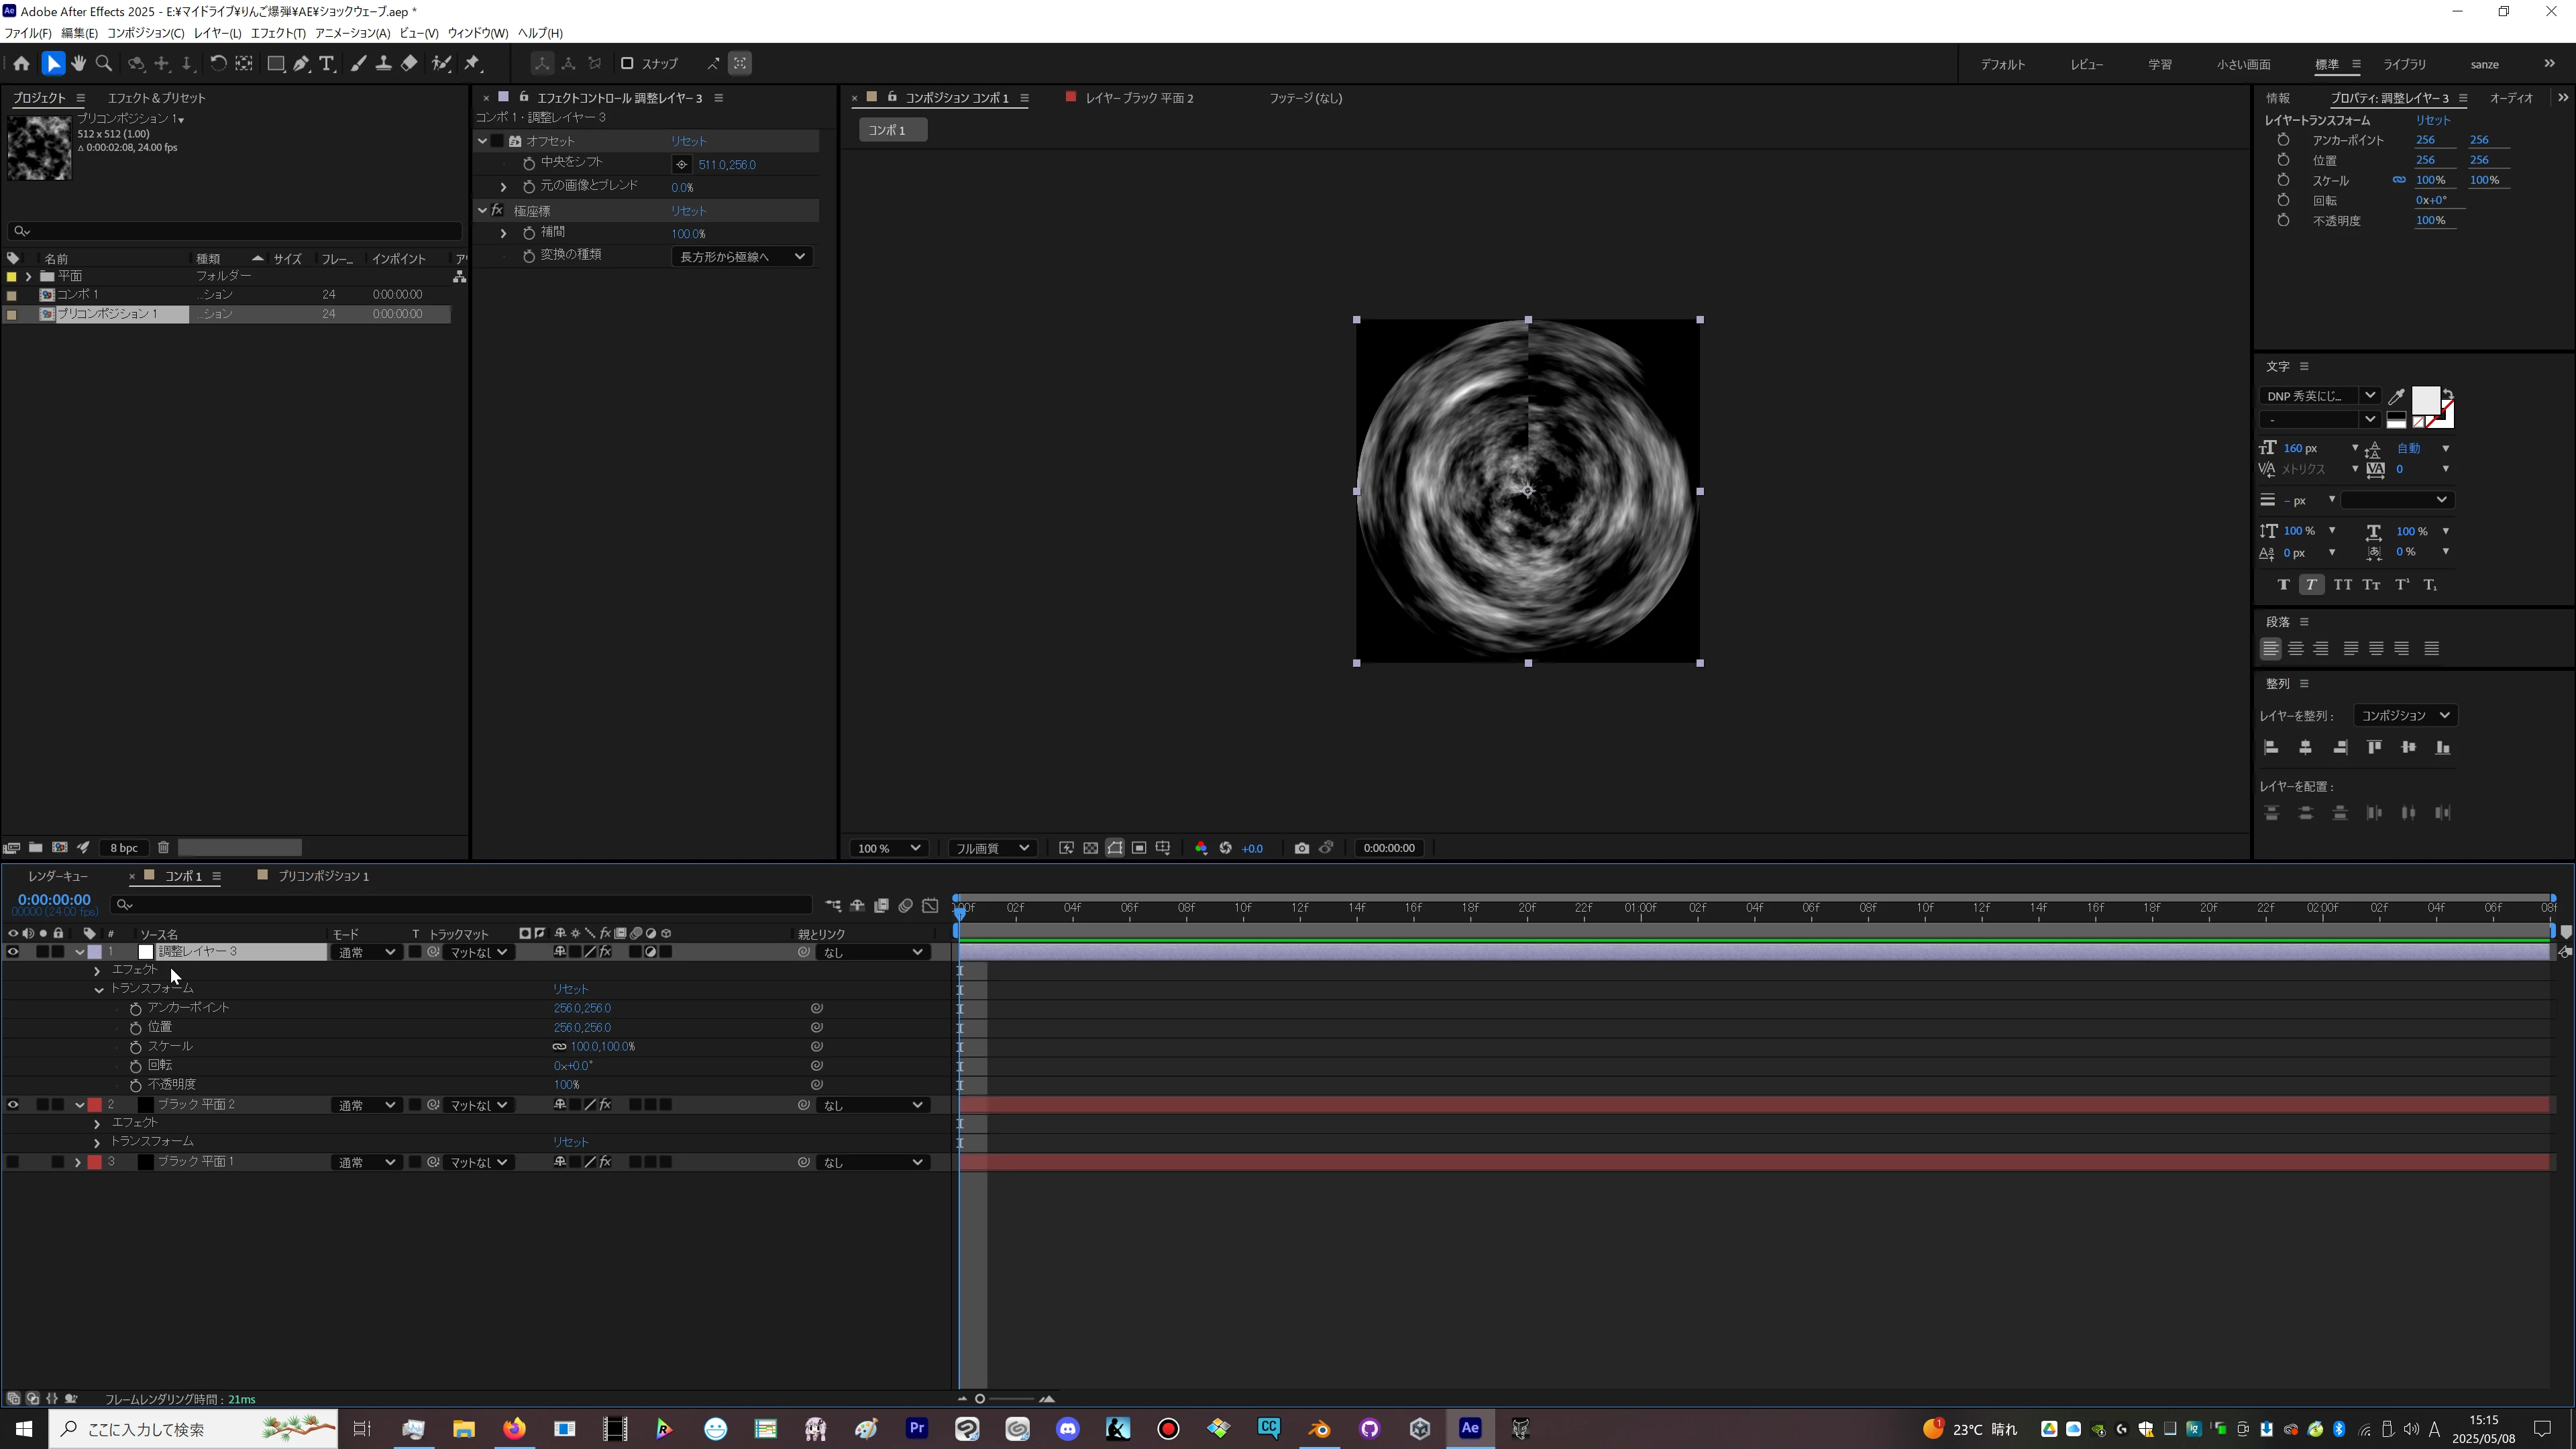Click the timeline search field
The image size is (2576, 1449).
tap(460, 905)
